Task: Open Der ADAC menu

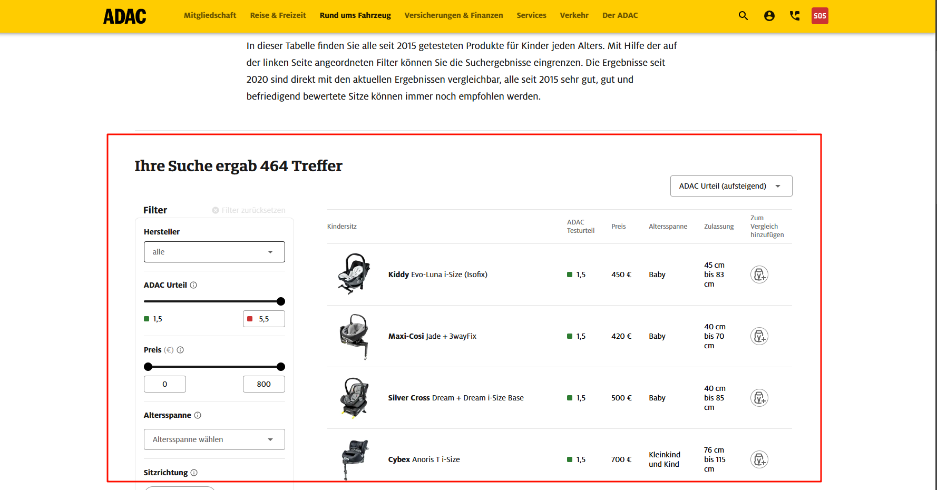Action: coord(620,15)
